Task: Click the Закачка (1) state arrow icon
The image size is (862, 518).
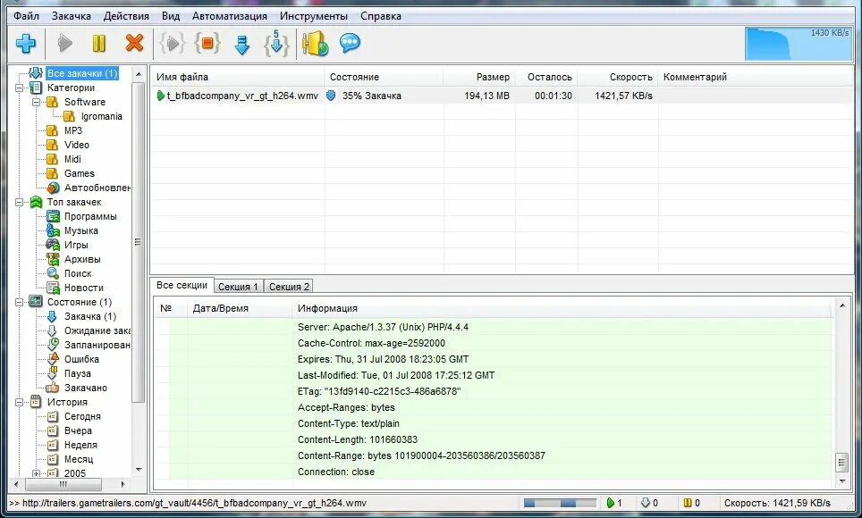Action: (52, 316)
